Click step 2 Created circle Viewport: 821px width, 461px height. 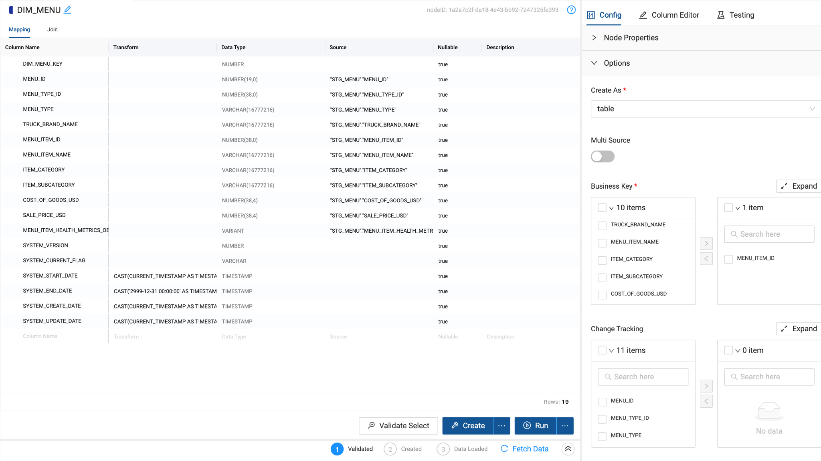(x=390, y=449)
